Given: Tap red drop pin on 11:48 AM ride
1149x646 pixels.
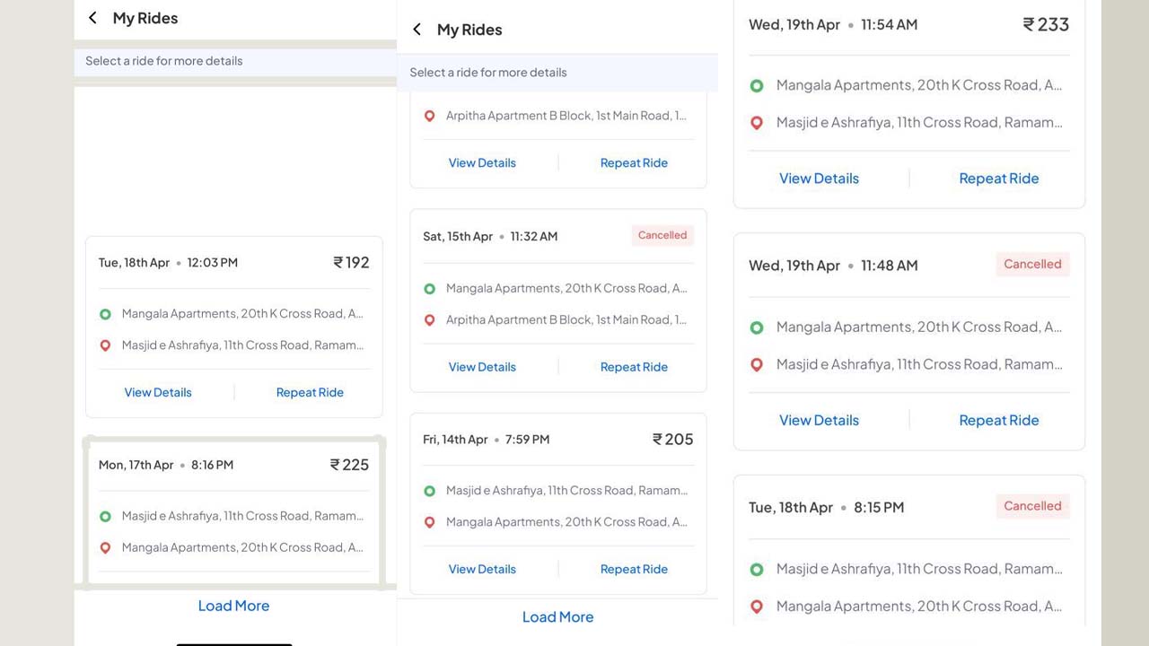Looking at the screenshot, I should coord(757,364).
